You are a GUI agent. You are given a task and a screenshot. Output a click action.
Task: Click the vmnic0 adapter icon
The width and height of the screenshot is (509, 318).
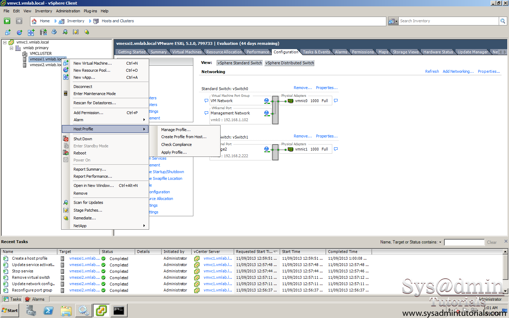(x=291, y=101)
